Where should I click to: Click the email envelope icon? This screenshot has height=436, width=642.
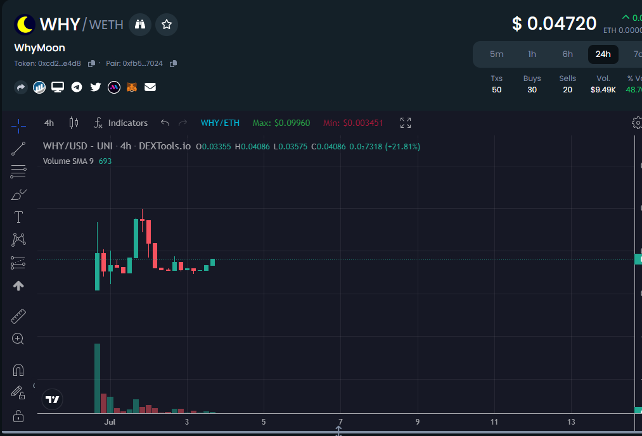(x=150, y=87)
